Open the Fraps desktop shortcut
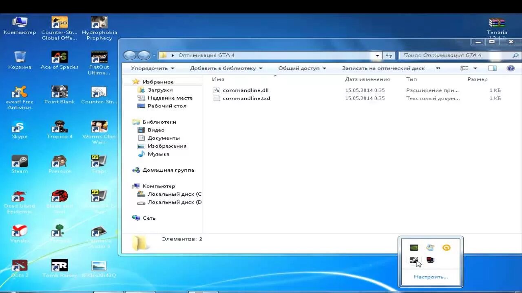Viewport: 522px width, 293px height. click(99, 164)
